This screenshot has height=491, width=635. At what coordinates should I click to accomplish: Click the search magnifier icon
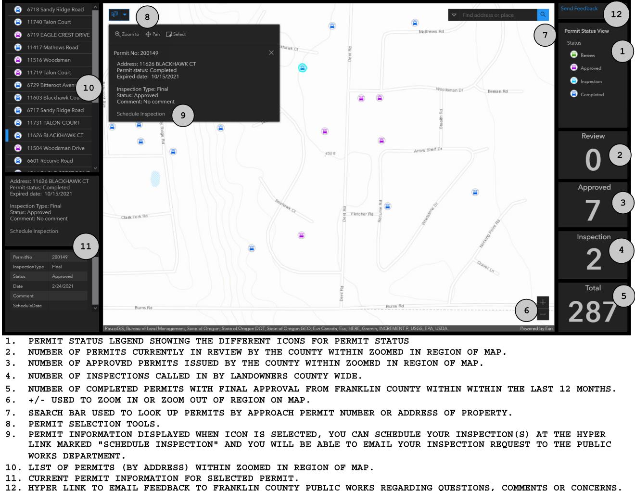point(544,15)
